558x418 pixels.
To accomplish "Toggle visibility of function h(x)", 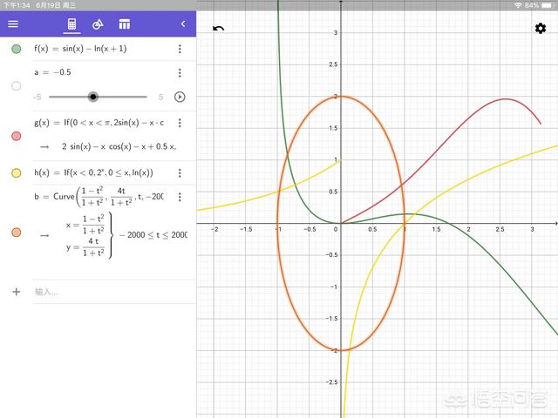I will pos(16,173).
